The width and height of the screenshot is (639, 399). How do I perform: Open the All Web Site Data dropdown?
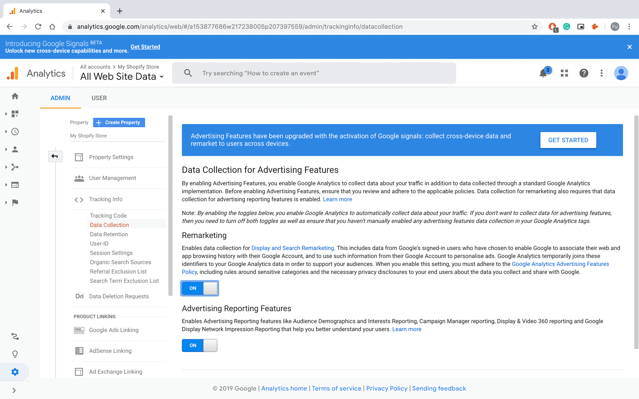122,76
